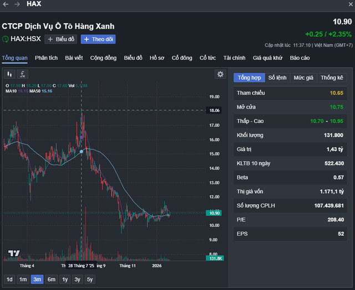
Task: Show the Sổ lệnh panel tab
Action: (278, 78)
